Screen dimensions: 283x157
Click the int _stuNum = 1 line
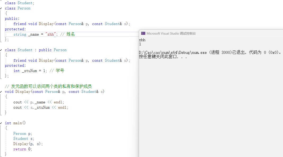30,71
